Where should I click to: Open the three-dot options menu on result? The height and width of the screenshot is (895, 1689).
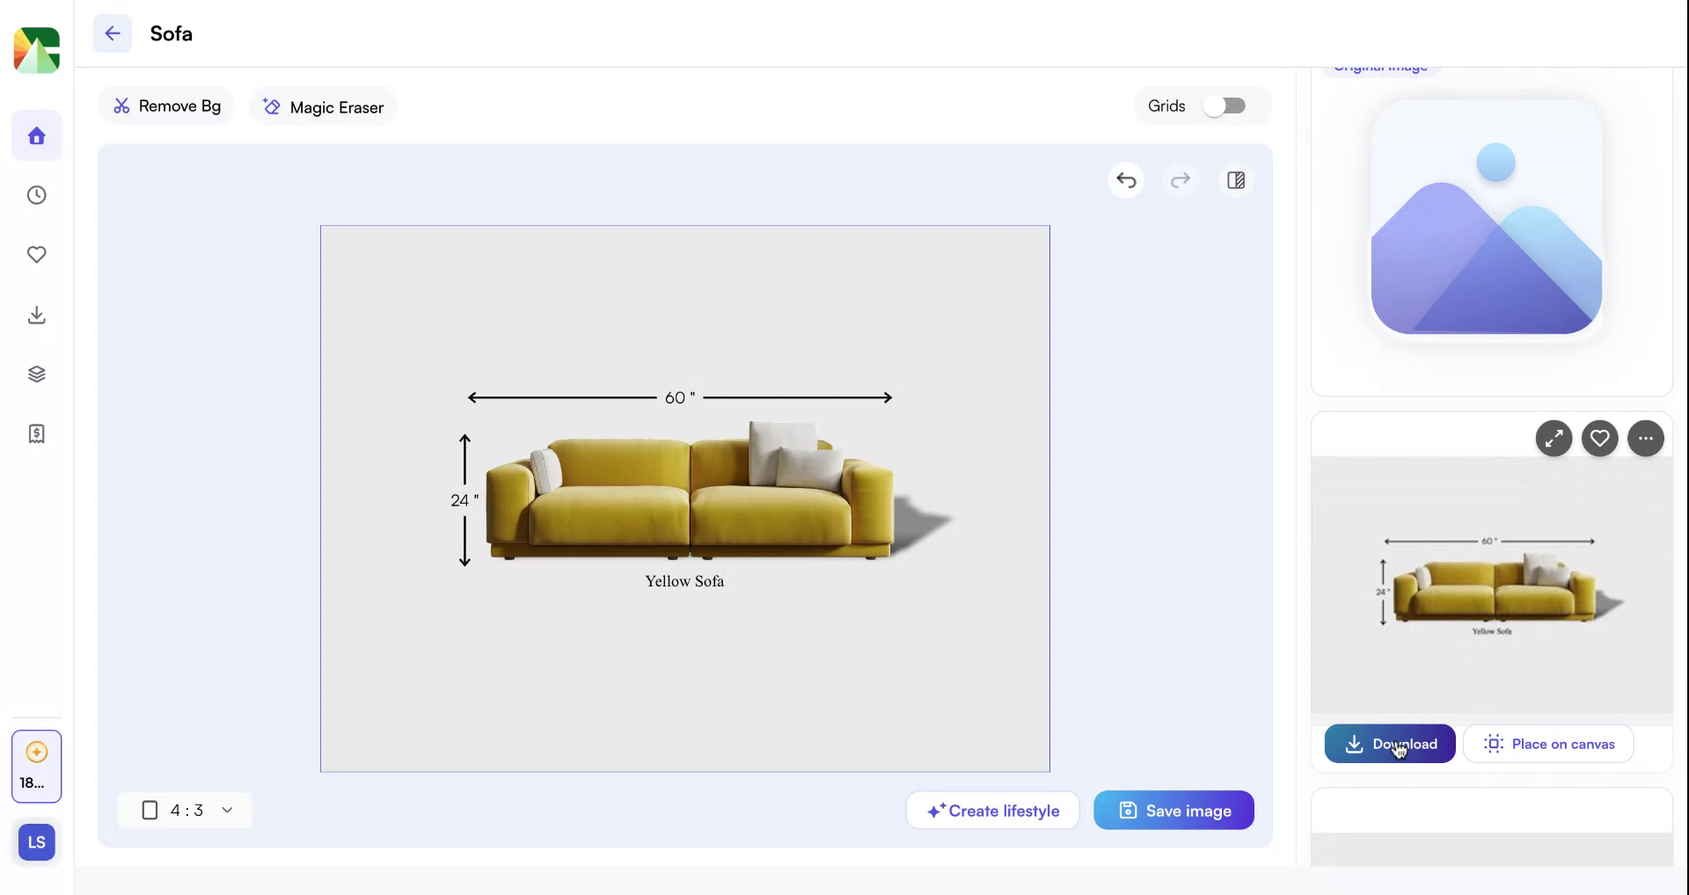(1646, 438)
